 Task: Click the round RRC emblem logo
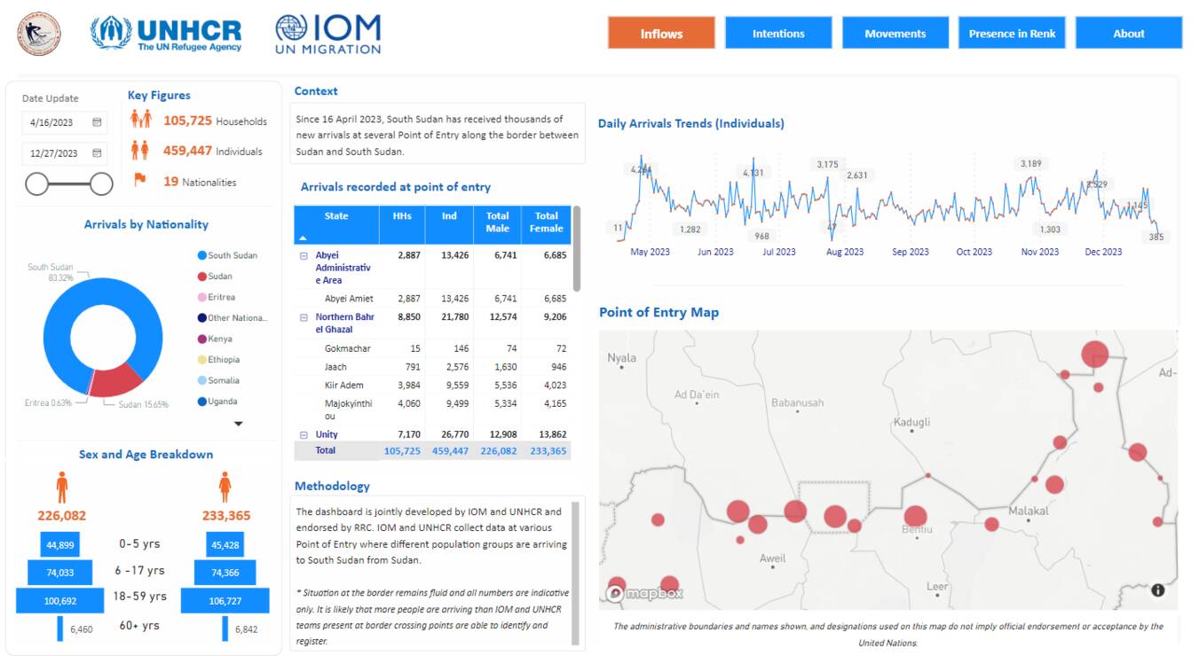[39, 34]
